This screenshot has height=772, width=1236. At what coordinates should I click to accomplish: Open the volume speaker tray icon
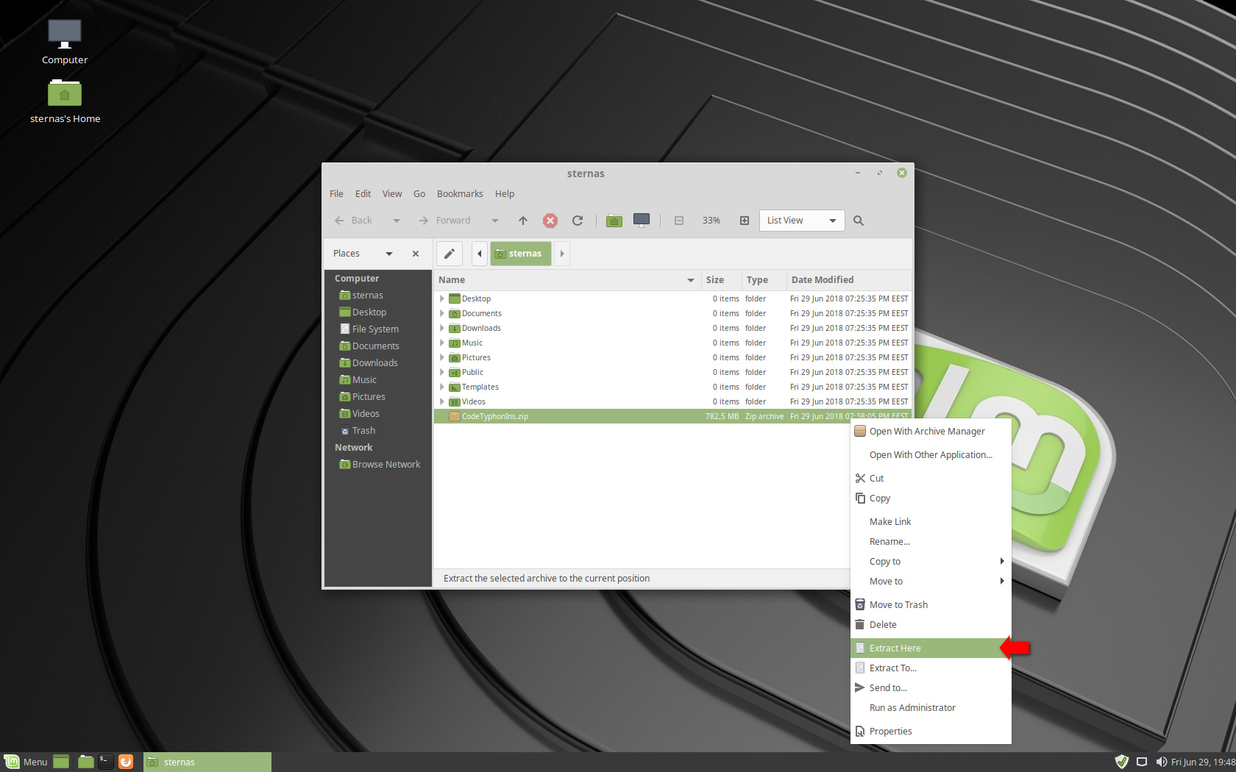point(1161,762)
